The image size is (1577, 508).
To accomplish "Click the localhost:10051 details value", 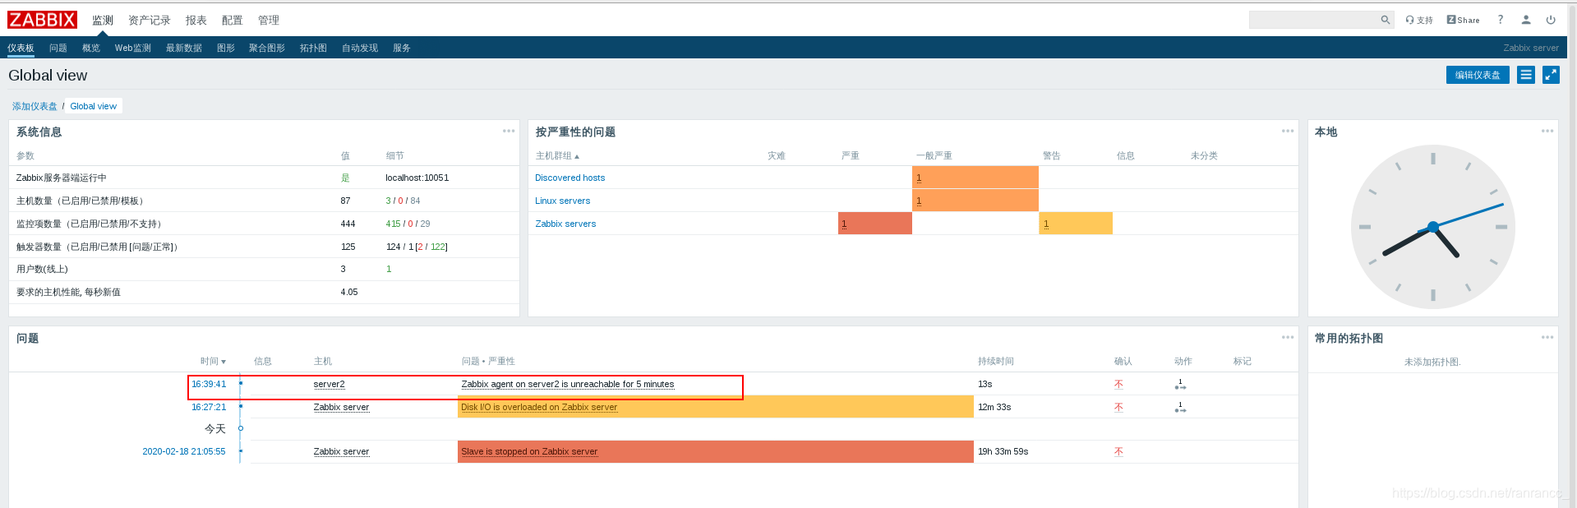I will click(x=417, y=178).
